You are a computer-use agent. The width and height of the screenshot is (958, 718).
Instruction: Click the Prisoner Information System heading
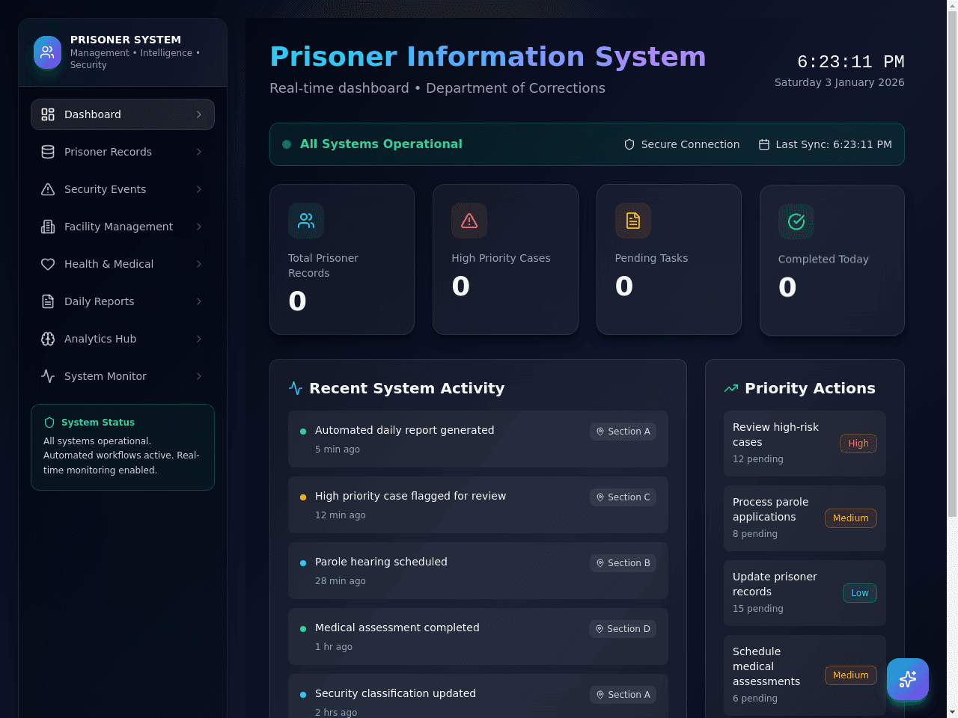pyautogui.click(x=488, y=57)
